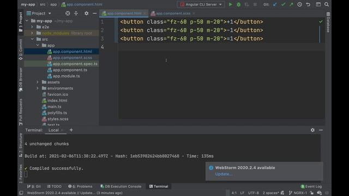Open the Terminal tool window tab

[x=159, y=186]
